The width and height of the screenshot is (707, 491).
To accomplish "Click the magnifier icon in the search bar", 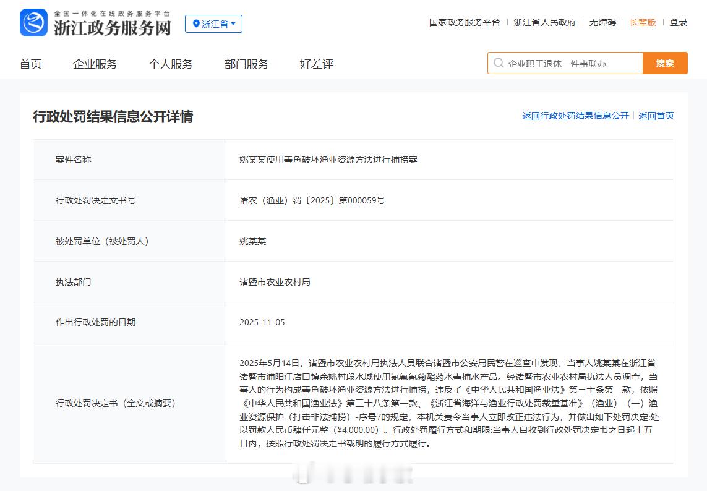I will pos(498,62).
